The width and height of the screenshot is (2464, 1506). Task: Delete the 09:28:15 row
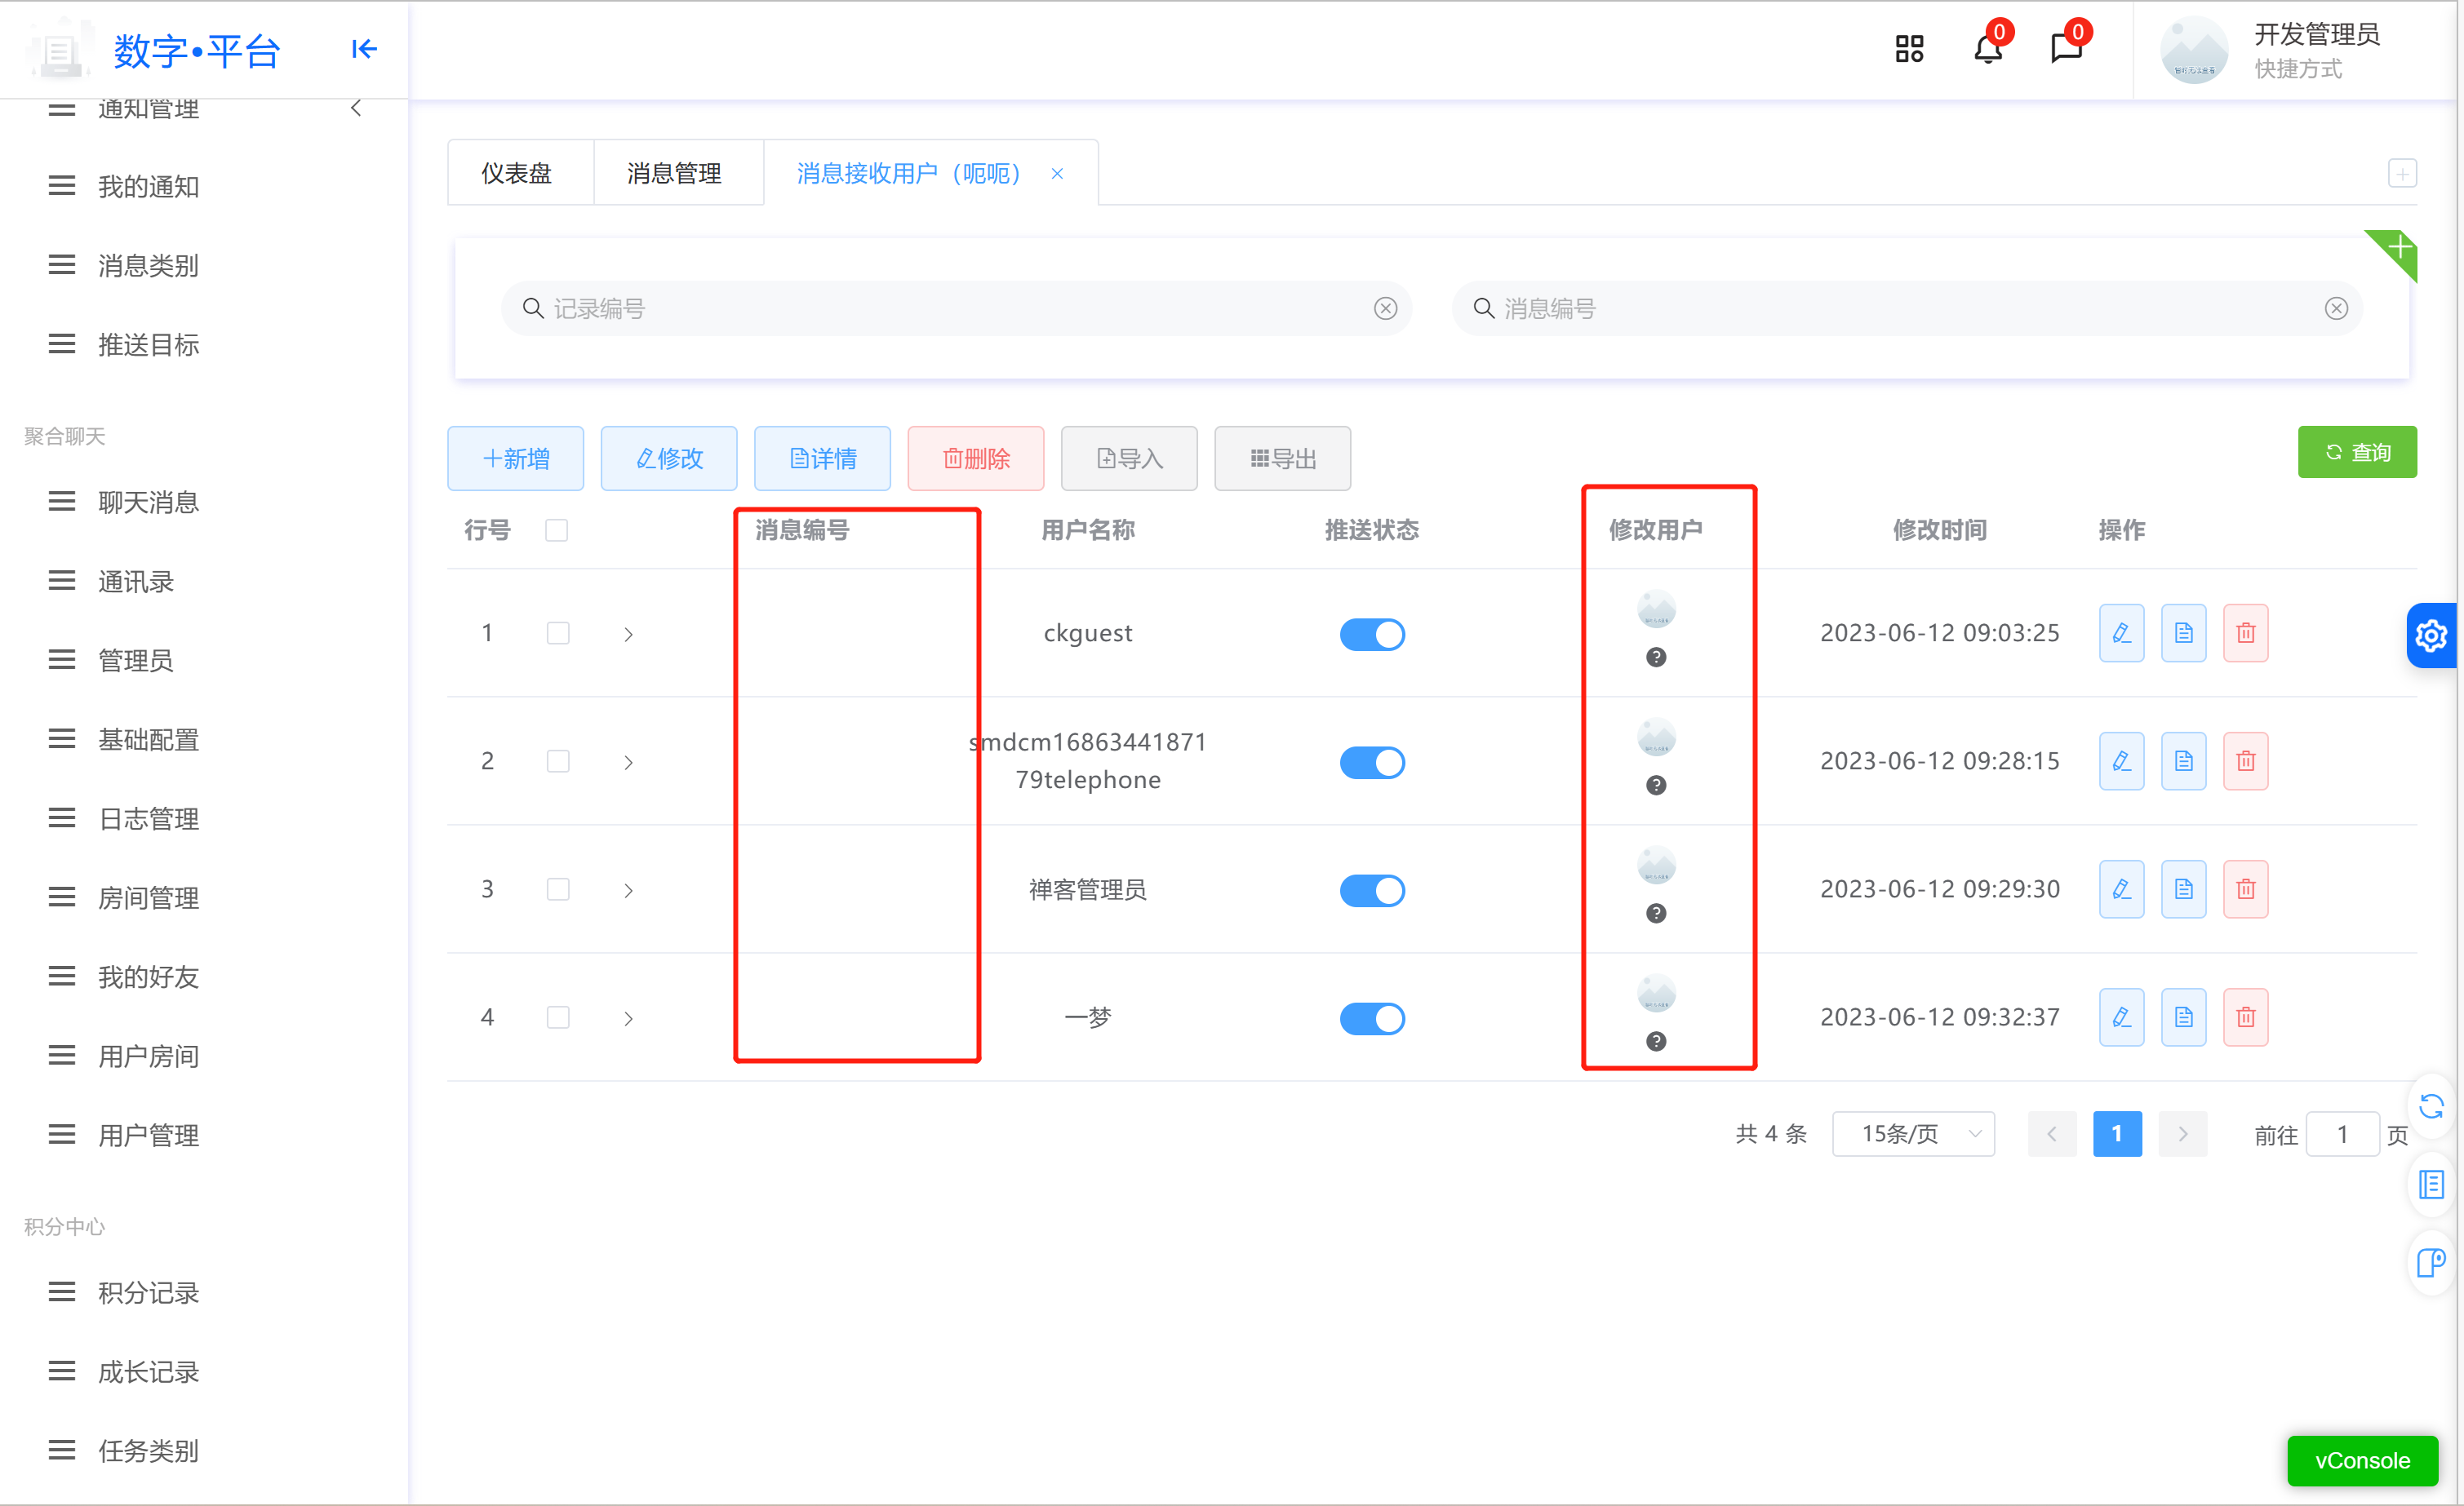coord(2245,760)
